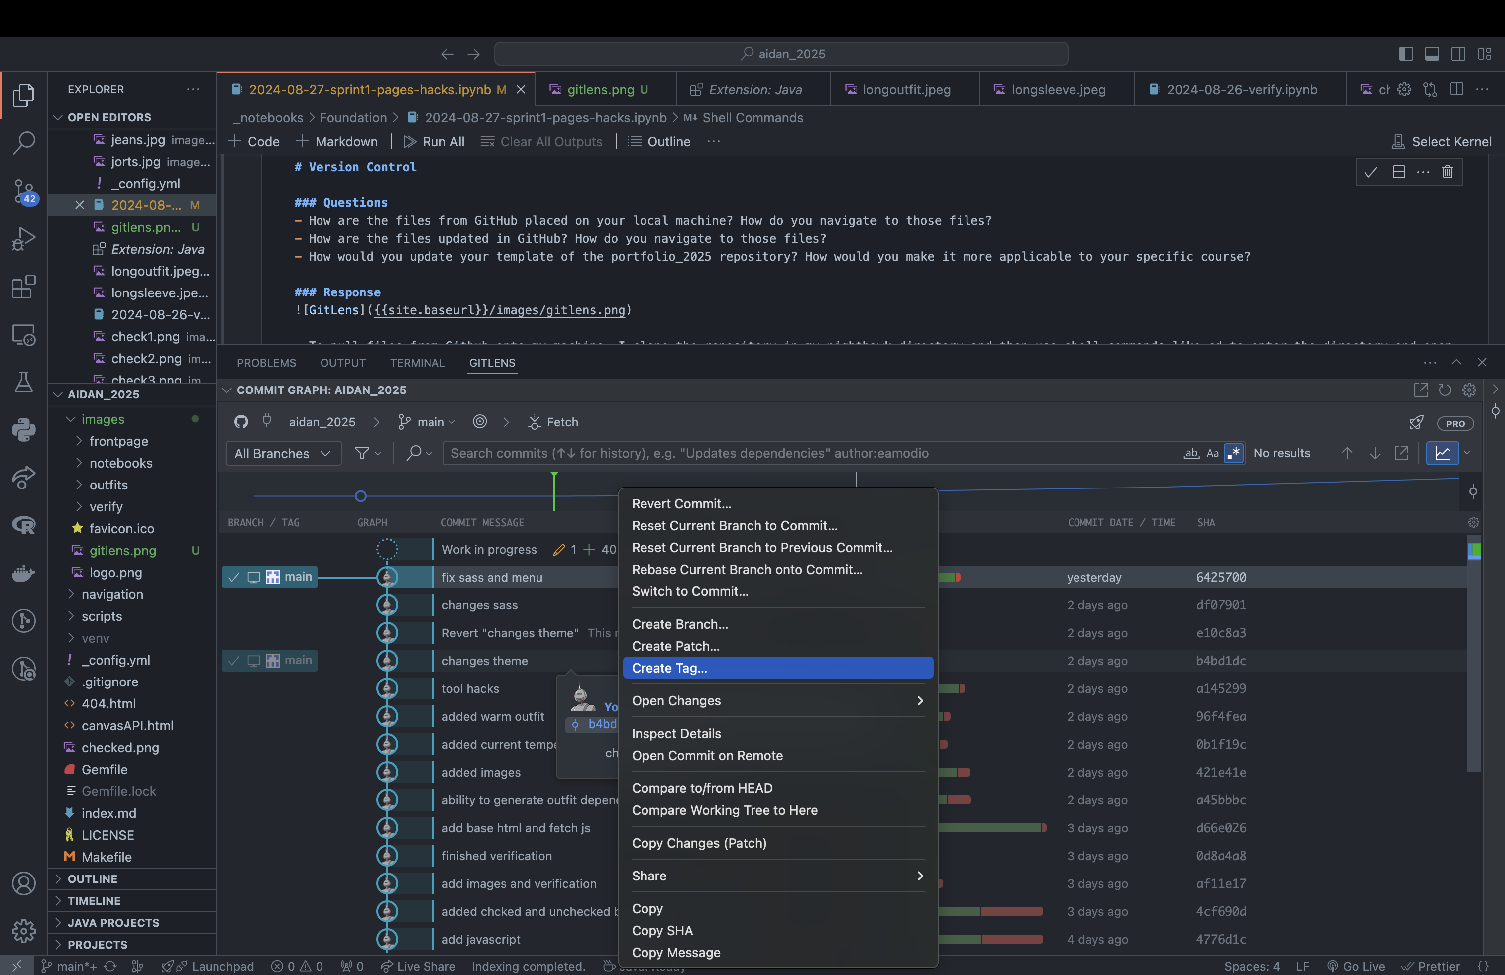
Task: Split the notebook cell
Action: pyautogui.click(x=1399, y=172)
